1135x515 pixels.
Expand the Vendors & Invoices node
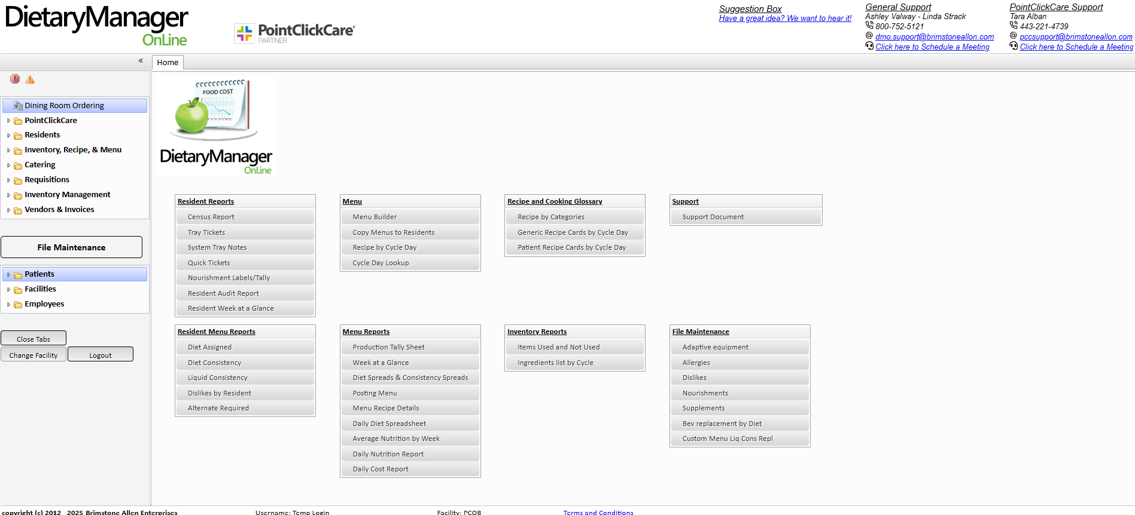(x=8, y=210)
